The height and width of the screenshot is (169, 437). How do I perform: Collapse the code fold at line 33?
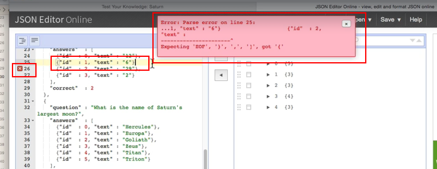click(x=33, y=120)
